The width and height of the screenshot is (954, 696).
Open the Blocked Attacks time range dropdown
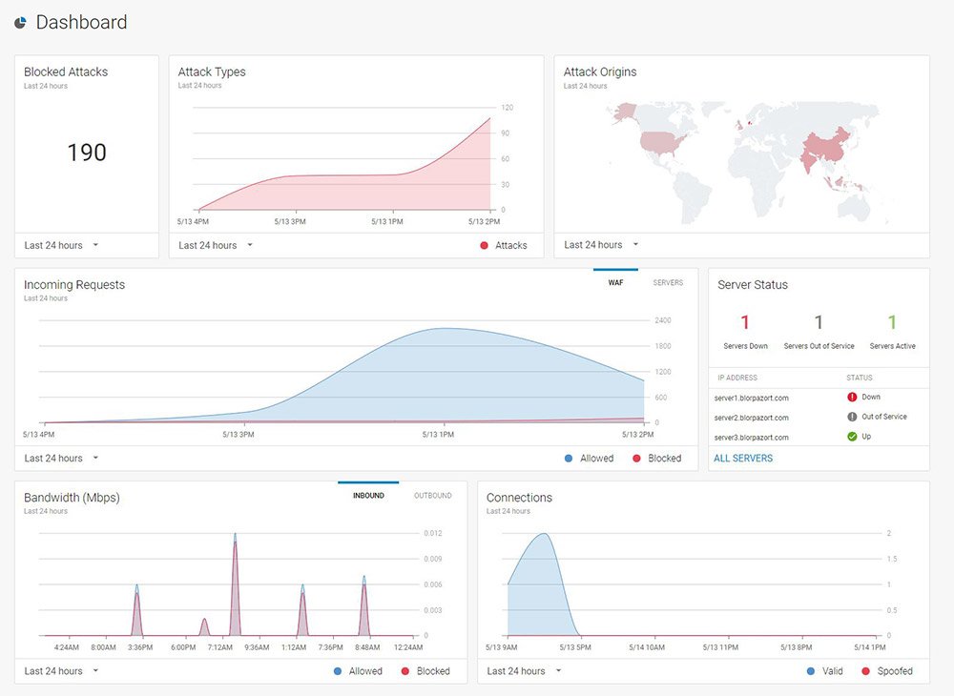coord(61,246)
